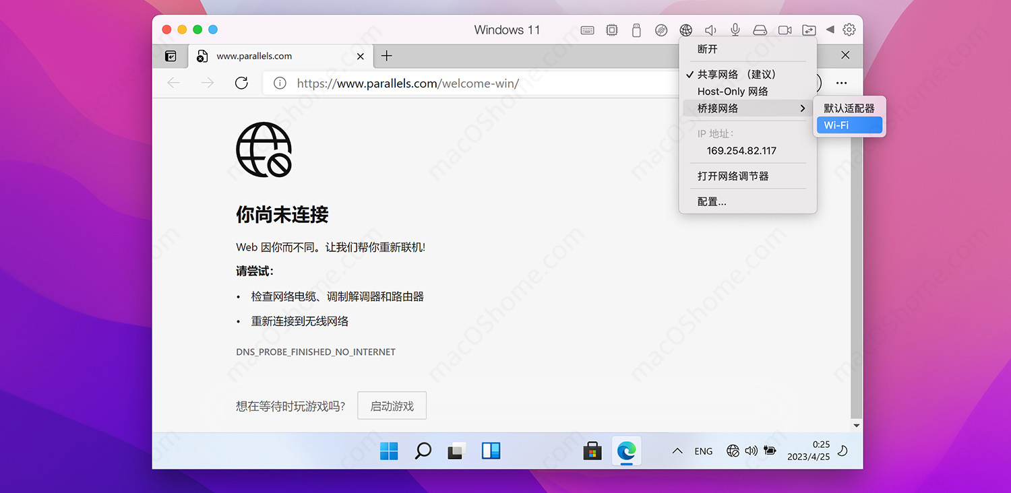Launch Microsoft Edge from the taskbar
Viewport: 1011px width, 493px height.
coord(626,451)
